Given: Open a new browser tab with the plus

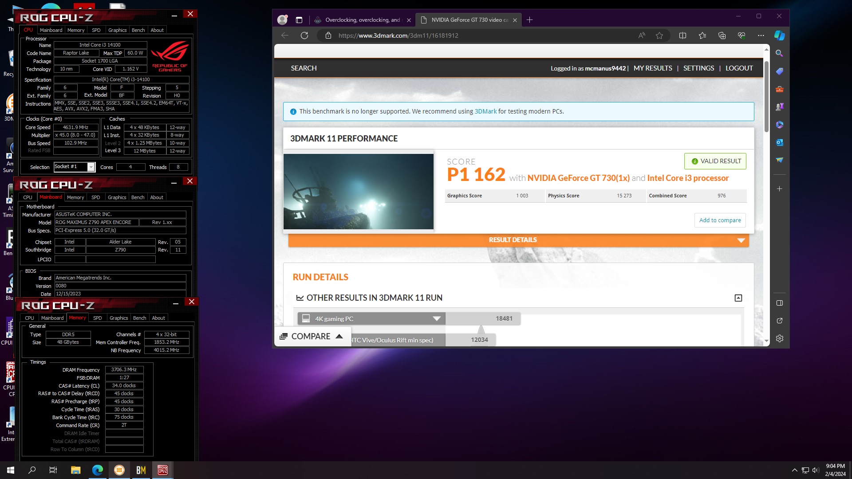Looking at the screenshot, I should [x=529, y=20].
